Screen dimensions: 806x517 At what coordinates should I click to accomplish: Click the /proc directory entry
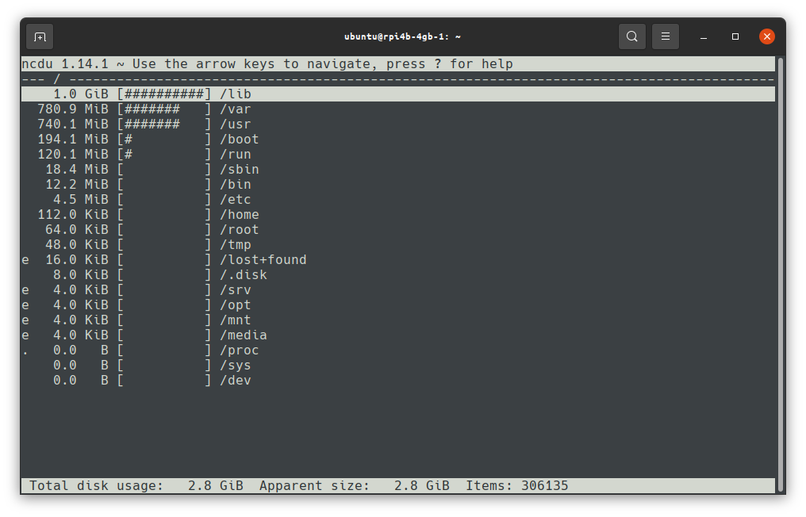pos(239,350)
